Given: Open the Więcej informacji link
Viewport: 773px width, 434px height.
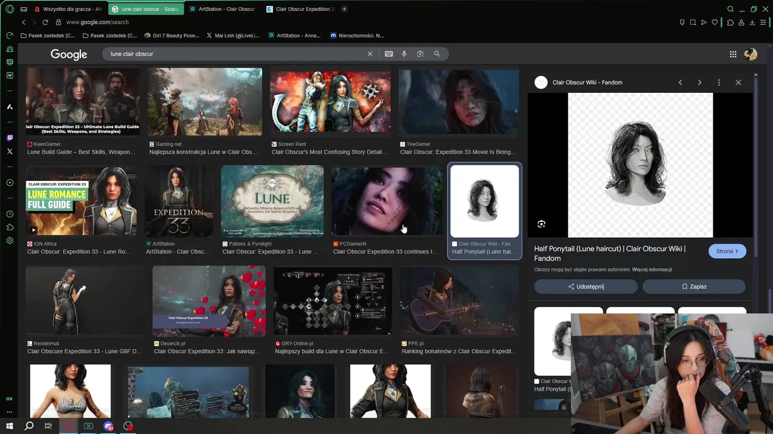Looking at the screenshot, I should [652, 269].
